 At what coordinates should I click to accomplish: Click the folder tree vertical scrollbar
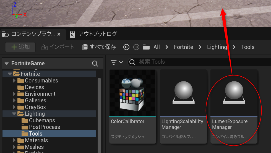99,115
